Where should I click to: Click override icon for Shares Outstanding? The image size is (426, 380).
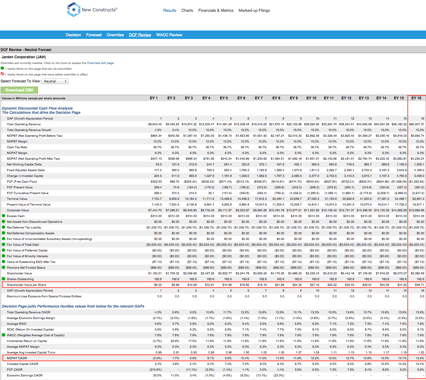pyautogui.click(x=4, y=279)
